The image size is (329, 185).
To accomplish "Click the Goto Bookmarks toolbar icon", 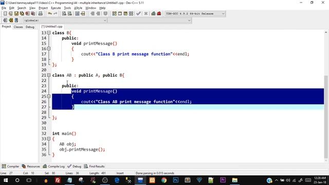I will click(16, 21).
